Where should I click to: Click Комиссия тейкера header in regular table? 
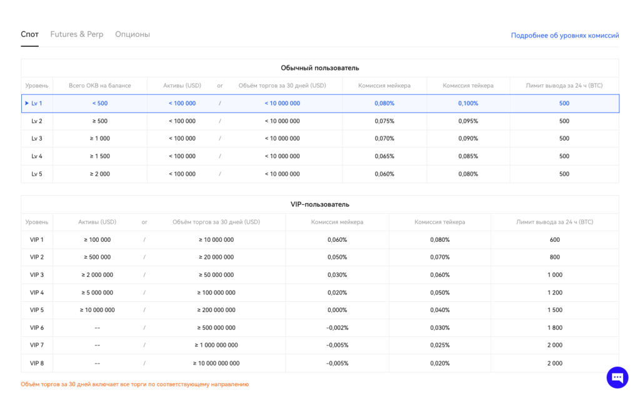pos(468,86)
